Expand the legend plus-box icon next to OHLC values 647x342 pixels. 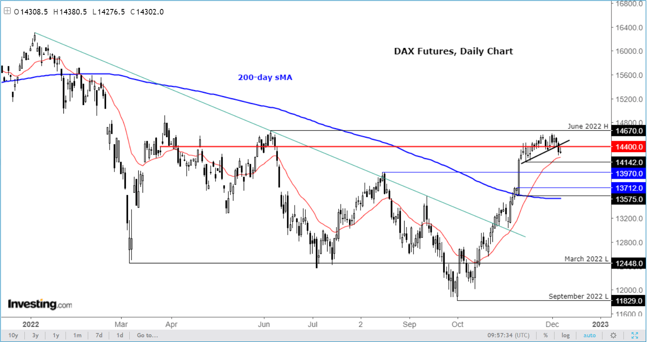coord(7,12)
